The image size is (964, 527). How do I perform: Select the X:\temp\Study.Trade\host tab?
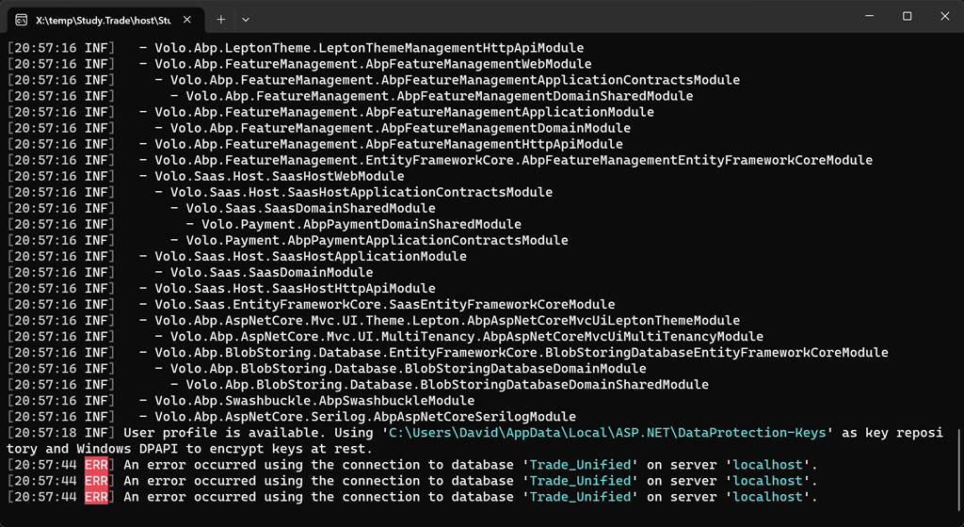[x=104, y=20]
